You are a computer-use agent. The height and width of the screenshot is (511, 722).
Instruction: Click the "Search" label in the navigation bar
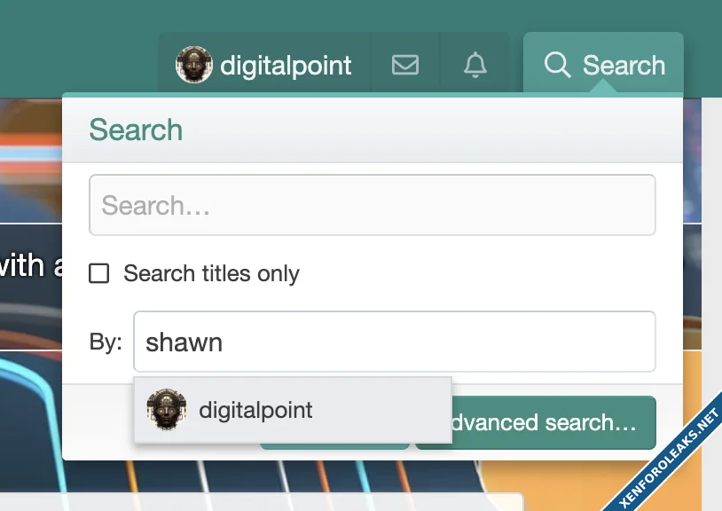(x=624, y=66)
